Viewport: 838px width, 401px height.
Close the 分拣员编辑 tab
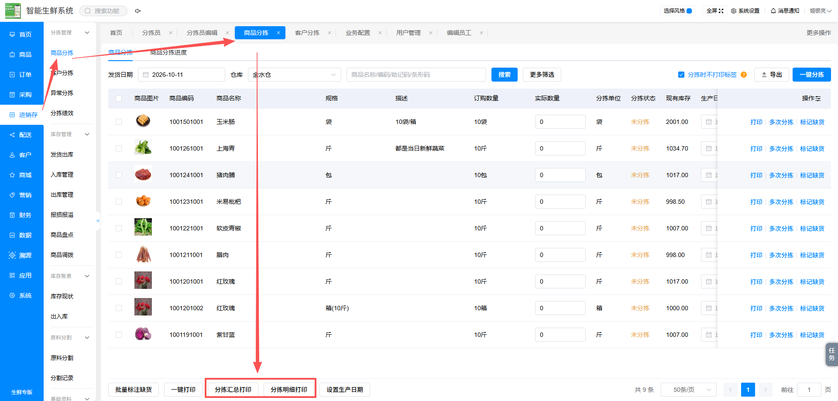tap(227, 33)
